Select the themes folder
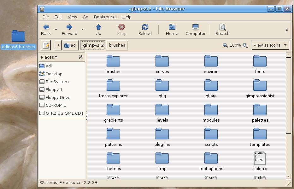Viewport: 294px width, 189px height. click(x=113, y=161)
